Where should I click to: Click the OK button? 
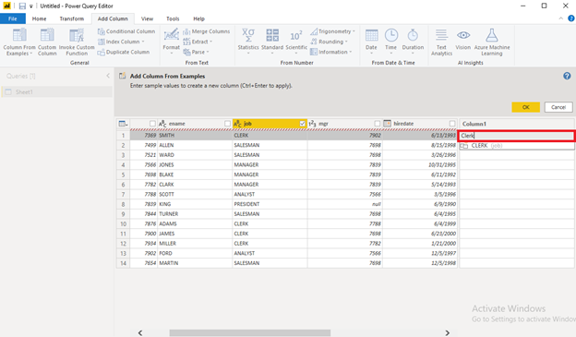[x=525, y=107]
